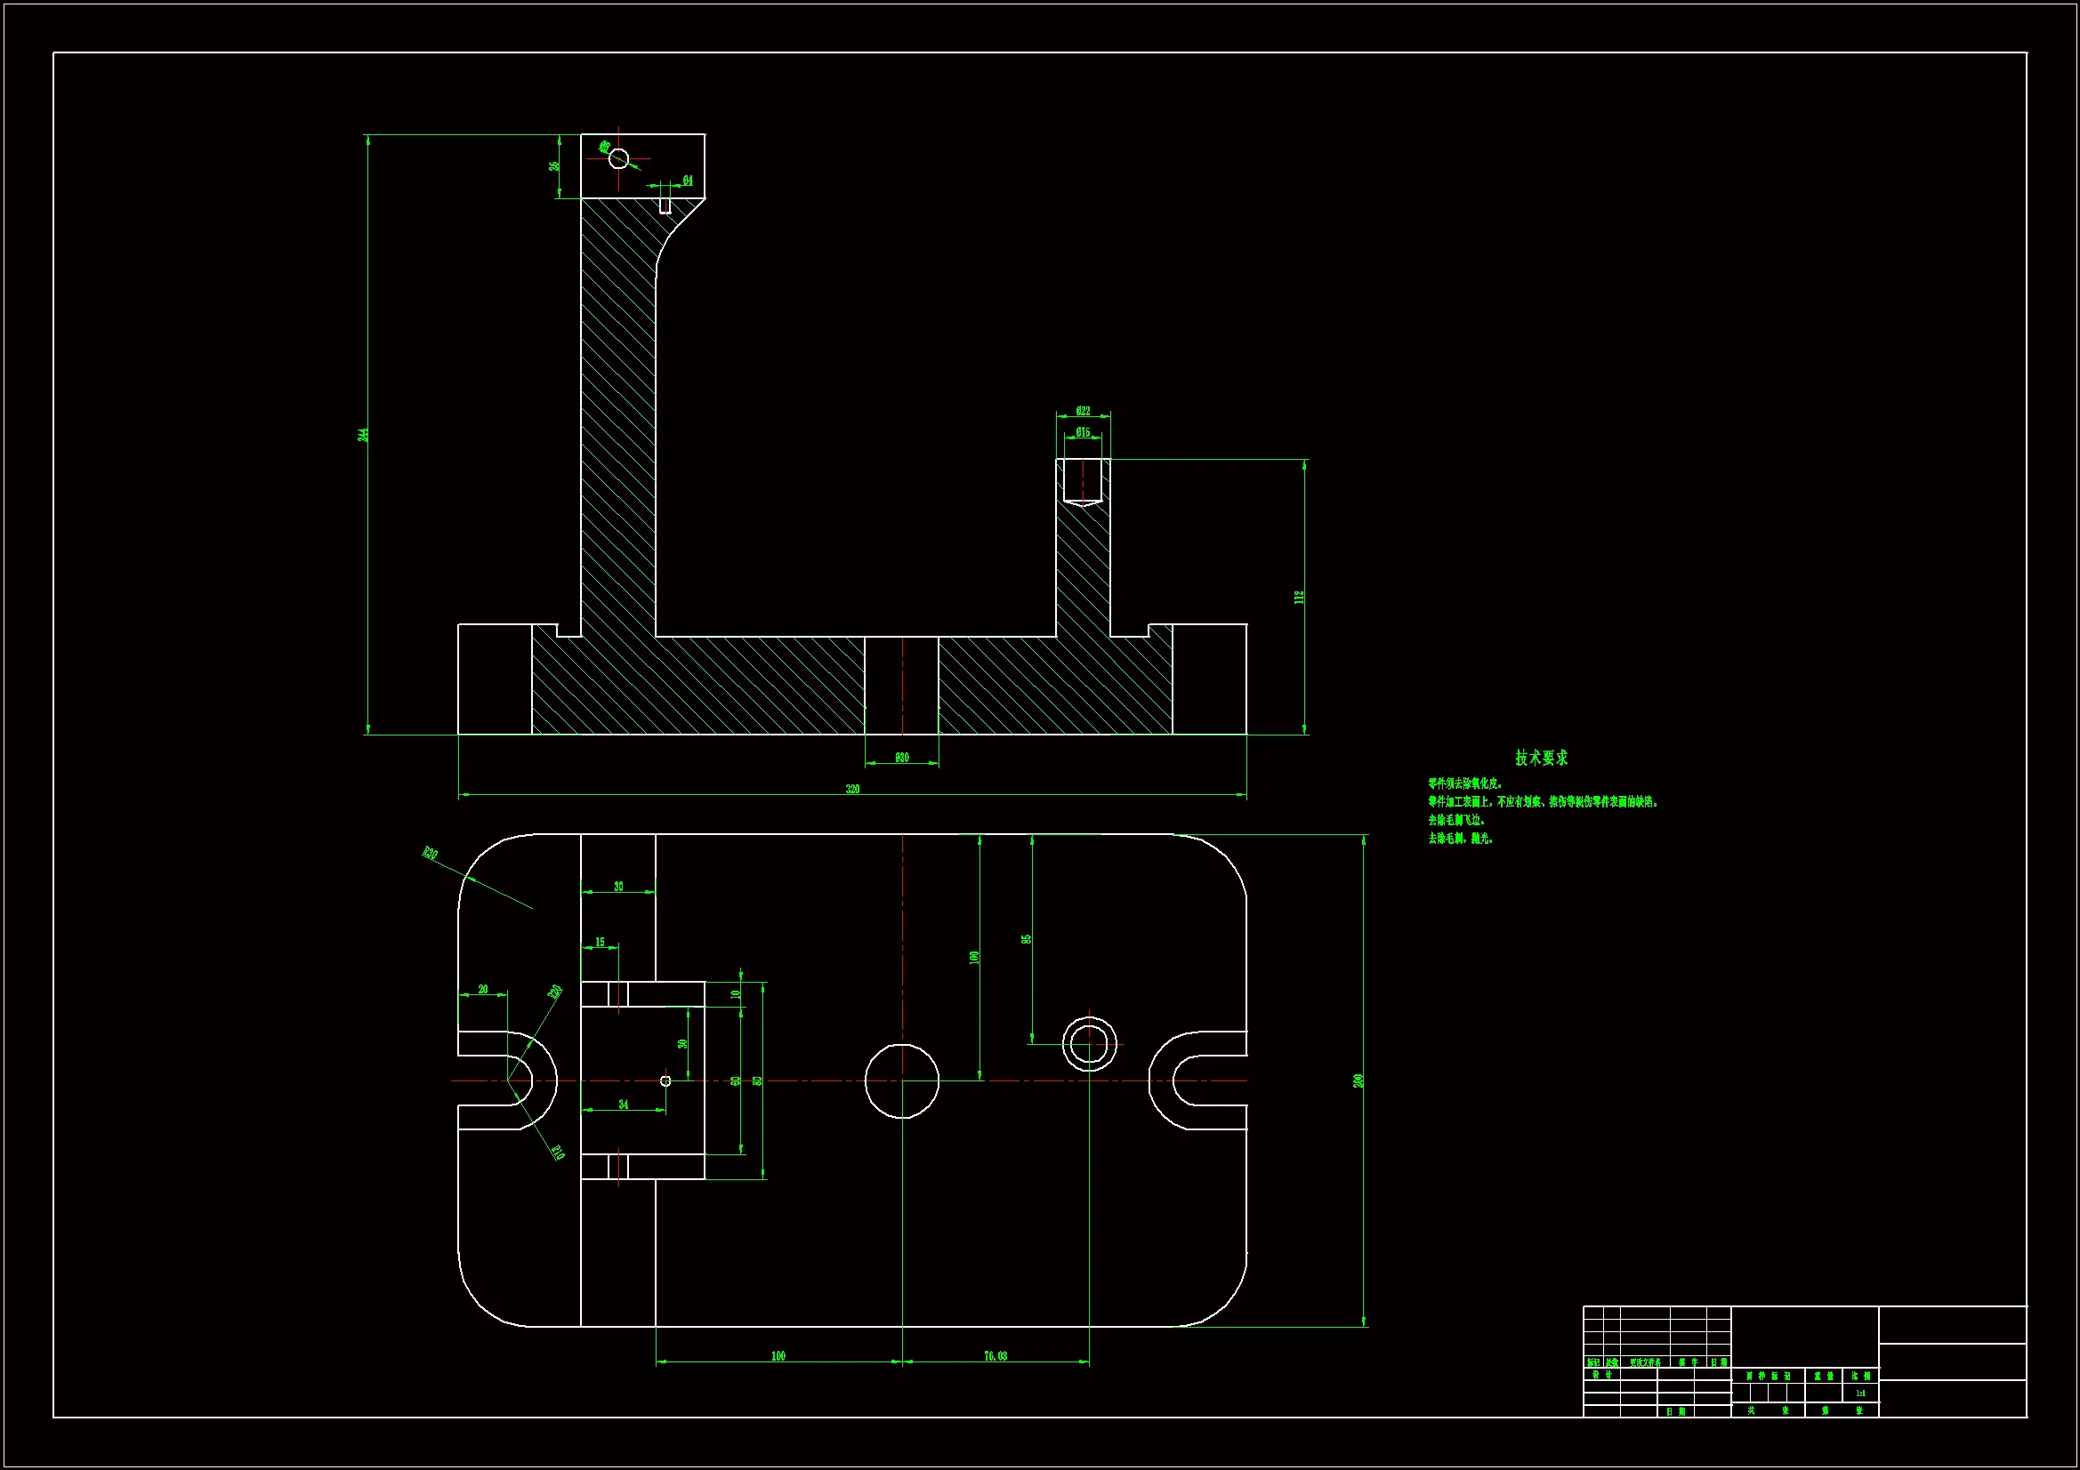This screenshot has height=1470, width=2080.
Task: Click the 85 vertical dimension text
Action: (1027, 939)
